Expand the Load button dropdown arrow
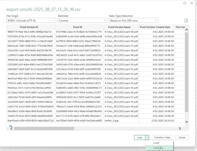The image size is (197, 151). coord(147,138)
